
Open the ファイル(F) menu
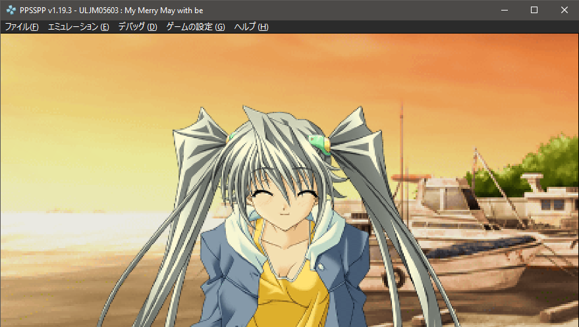[22, 27]
